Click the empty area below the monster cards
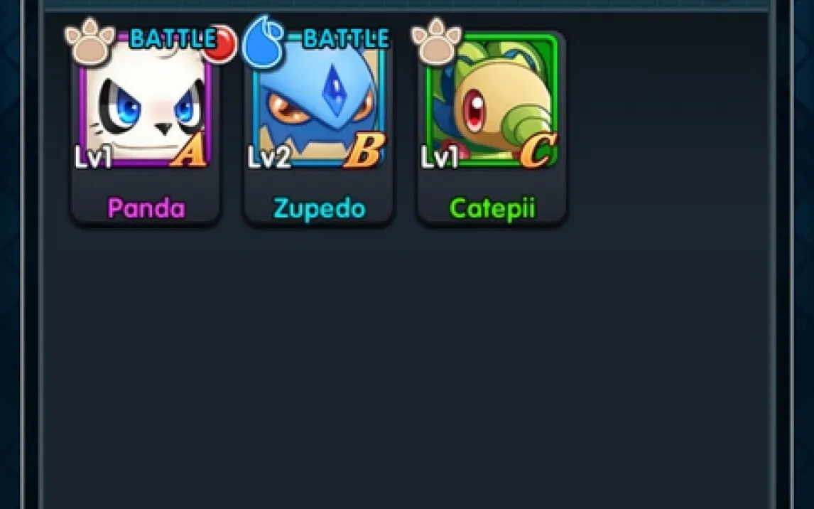 (405, 363)
